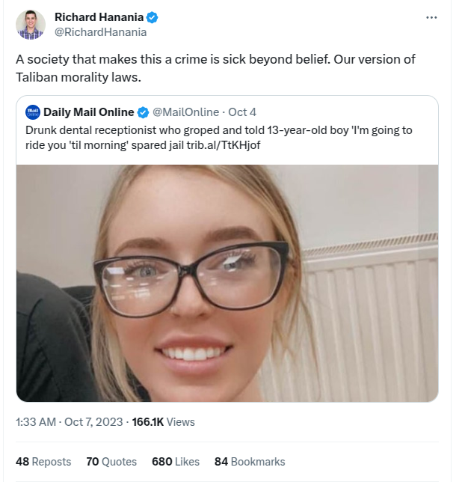This screenshot has height=482, width=459.
Task: Open the @RichardHanania handle
Action: (x=100, y=32)
